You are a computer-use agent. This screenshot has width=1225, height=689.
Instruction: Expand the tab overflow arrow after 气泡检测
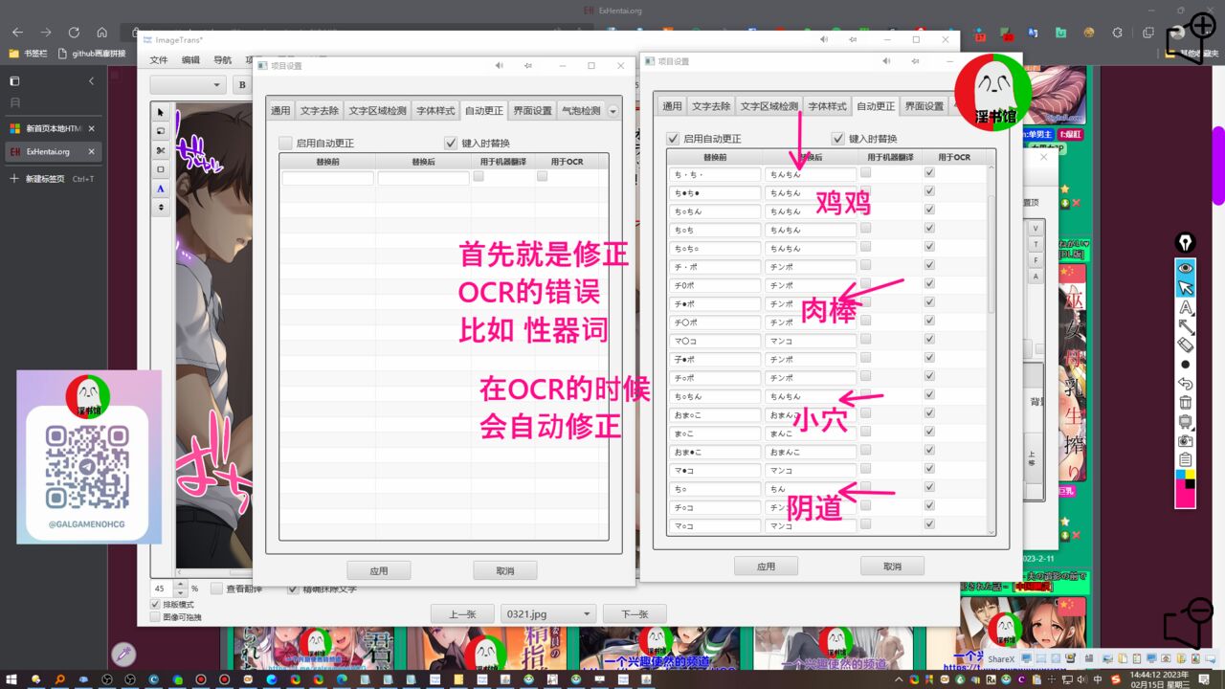613,111
